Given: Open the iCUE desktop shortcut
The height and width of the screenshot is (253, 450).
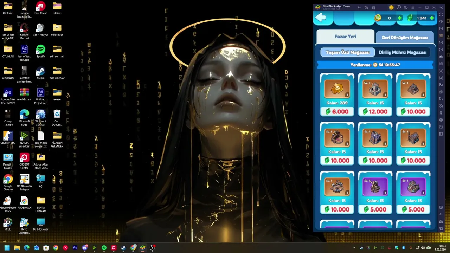Looking at the screenshot, I should coord(8,224).
